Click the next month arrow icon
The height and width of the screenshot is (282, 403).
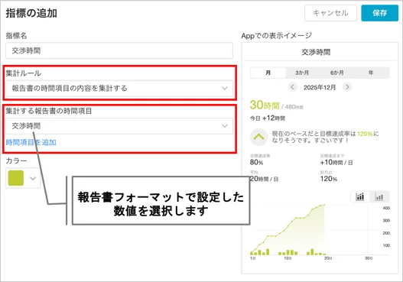(347, 87)
